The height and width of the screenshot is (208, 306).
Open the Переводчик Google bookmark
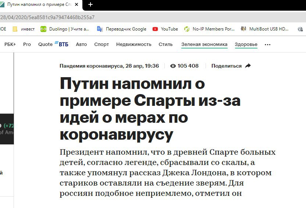tap(122, 29)
